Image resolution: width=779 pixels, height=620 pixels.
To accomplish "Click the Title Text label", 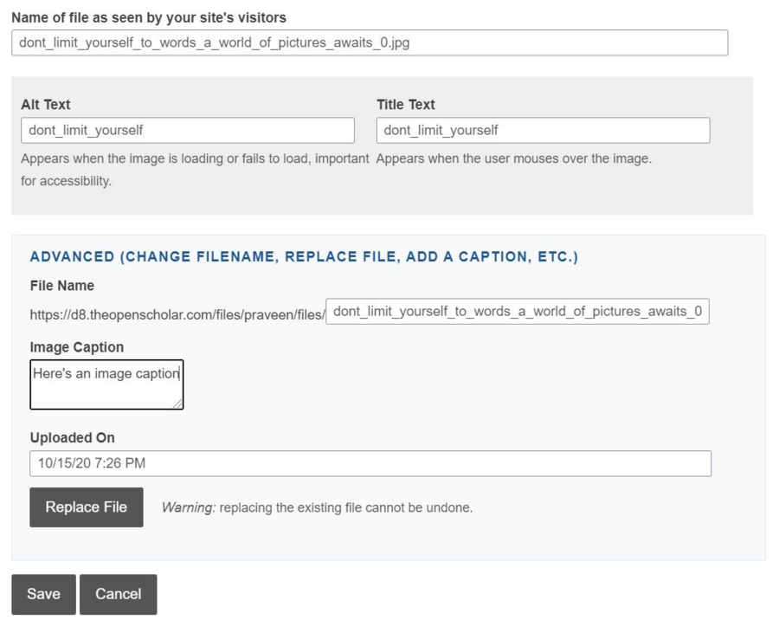I will (x=406, y=105).
